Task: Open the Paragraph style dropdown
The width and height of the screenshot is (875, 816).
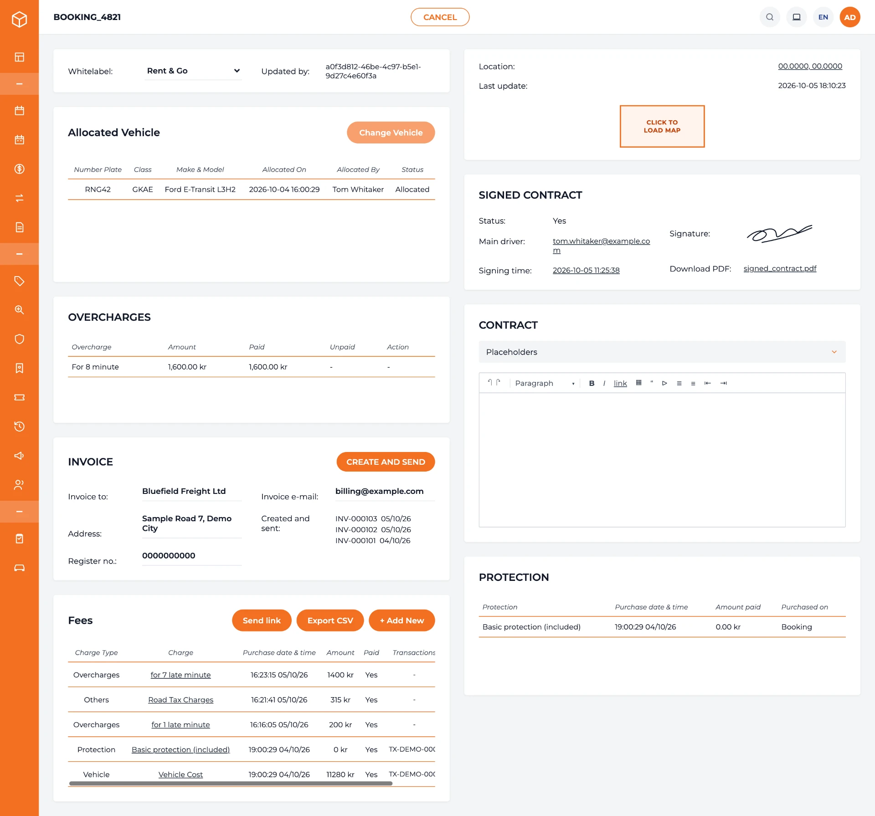Action: (545, 383)
